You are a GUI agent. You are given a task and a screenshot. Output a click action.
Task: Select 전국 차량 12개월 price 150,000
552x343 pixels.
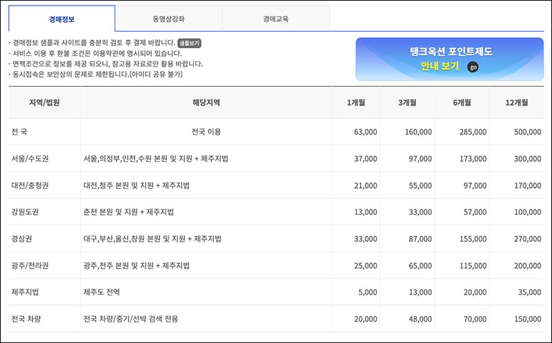(527, 319)
